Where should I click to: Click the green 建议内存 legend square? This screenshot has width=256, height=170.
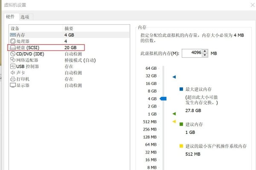pyautogui.click(x=181, y=124)
